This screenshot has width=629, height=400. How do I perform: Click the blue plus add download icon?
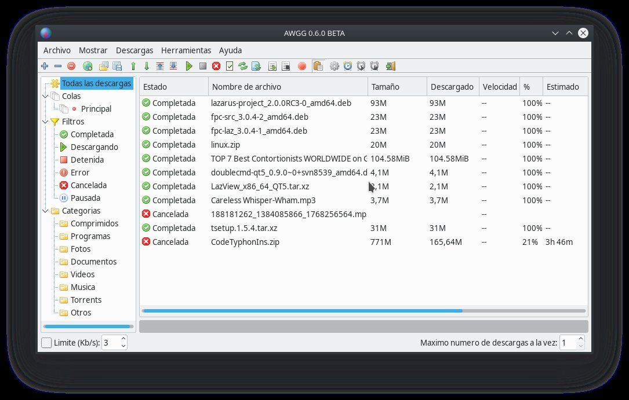[45, 66]
